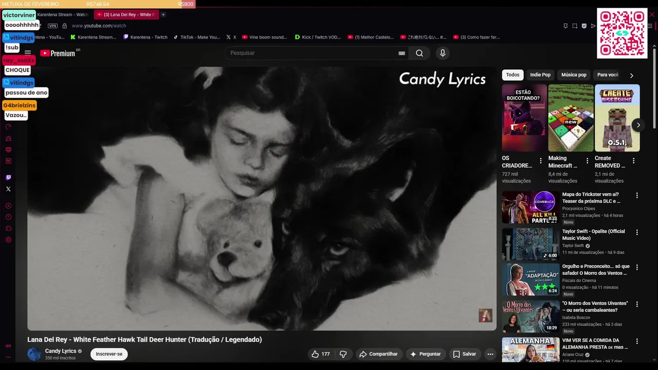Open Karentena - Twitch bookmark
Screen dimensions: 658x370
tap(145, 37)
